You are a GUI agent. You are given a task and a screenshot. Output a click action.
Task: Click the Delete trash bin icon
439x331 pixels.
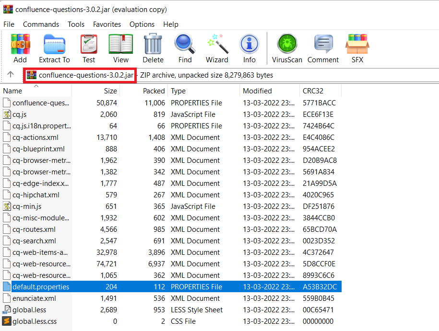[153, 44]
